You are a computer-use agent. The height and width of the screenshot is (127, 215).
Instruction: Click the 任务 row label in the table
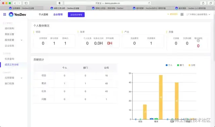[44, 91]
